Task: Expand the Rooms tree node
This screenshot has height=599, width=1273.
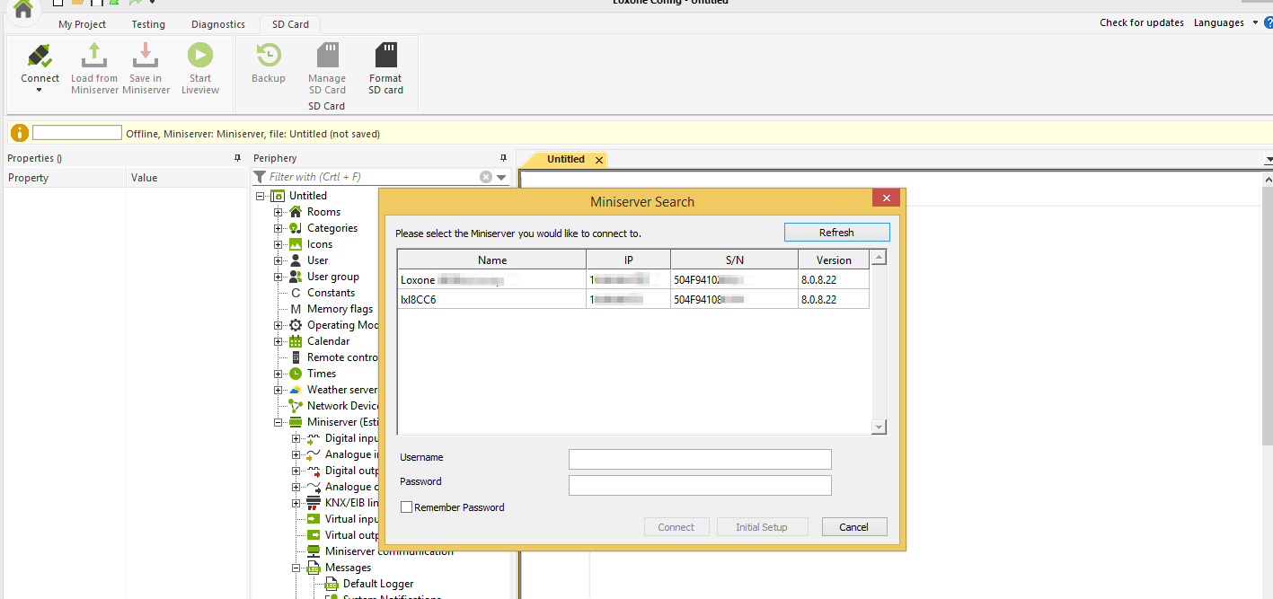Action: click(278, 211)
